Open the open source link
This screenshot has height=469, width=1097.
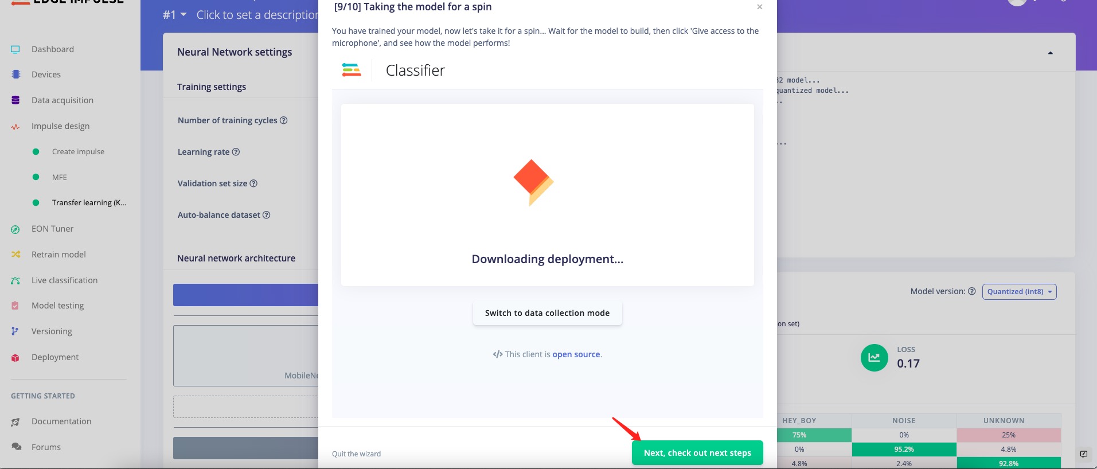pyautogui.click(x=576, y=355)
